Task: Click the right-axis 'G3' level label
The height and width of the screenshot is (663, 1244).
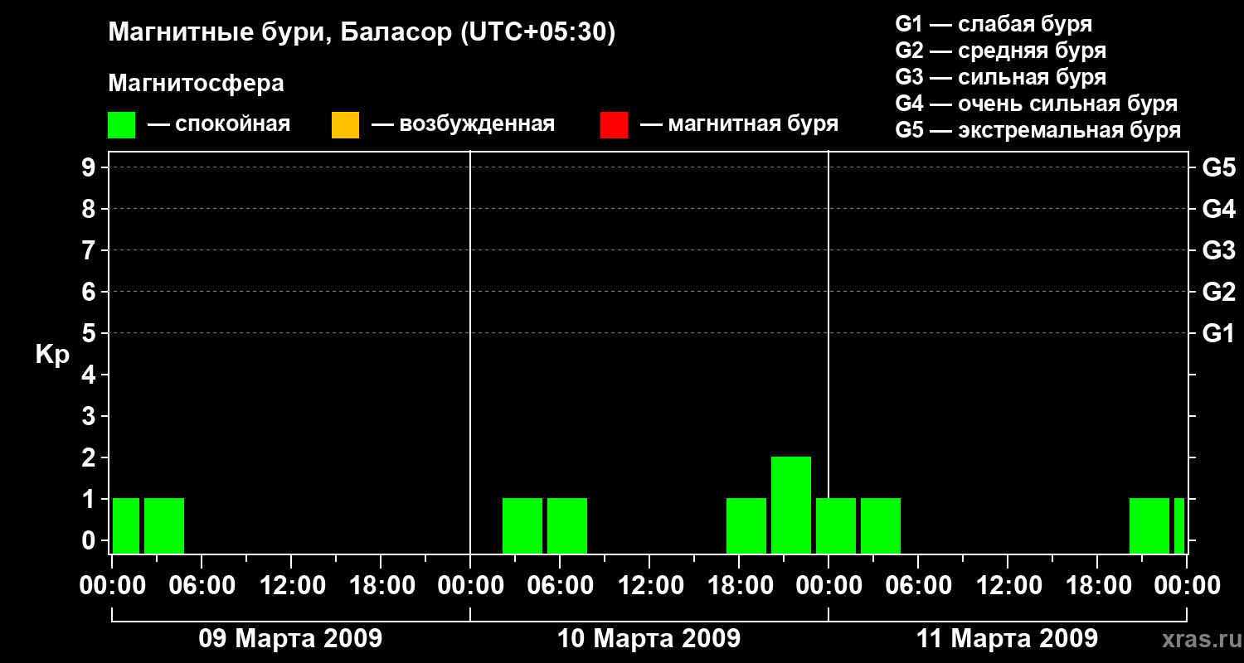Action: (1218, 250)
